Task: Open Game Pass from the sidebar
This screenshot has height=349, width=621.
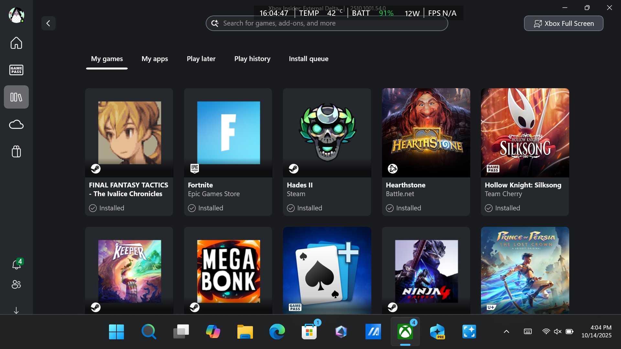Action: (16, 70)
